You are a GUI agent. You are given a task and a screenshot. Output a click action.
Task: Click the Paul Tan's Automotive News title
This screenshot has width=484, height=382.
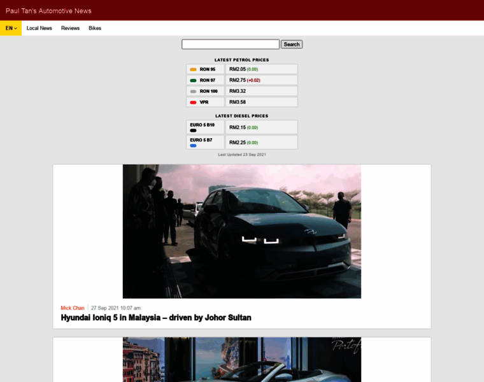[48, 11]
